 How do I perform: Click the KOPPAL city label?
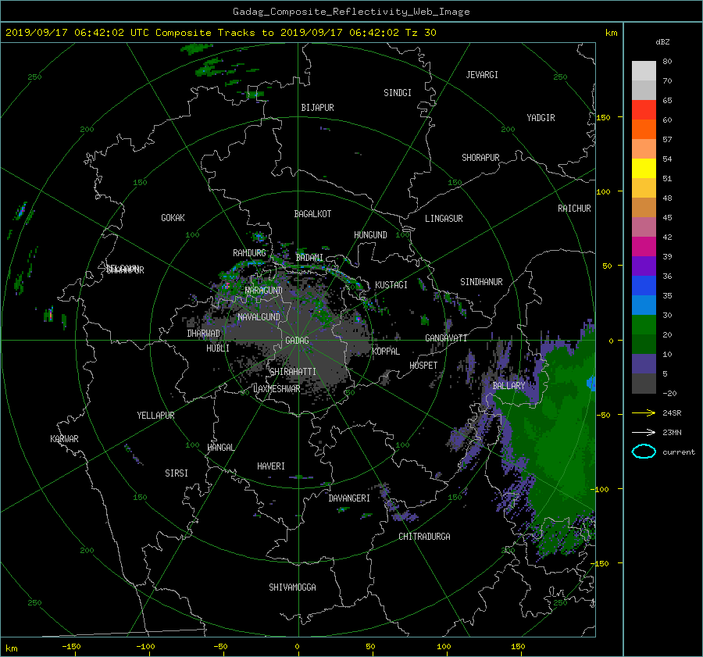point(386,351)
